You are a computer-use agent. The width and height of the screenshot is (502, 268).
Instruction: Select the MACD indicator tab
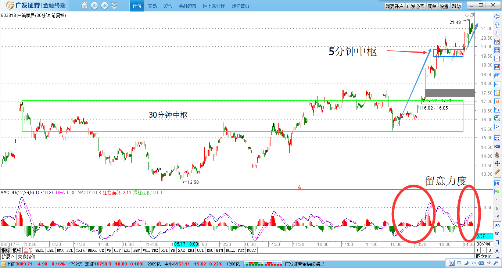pos(40,250)
